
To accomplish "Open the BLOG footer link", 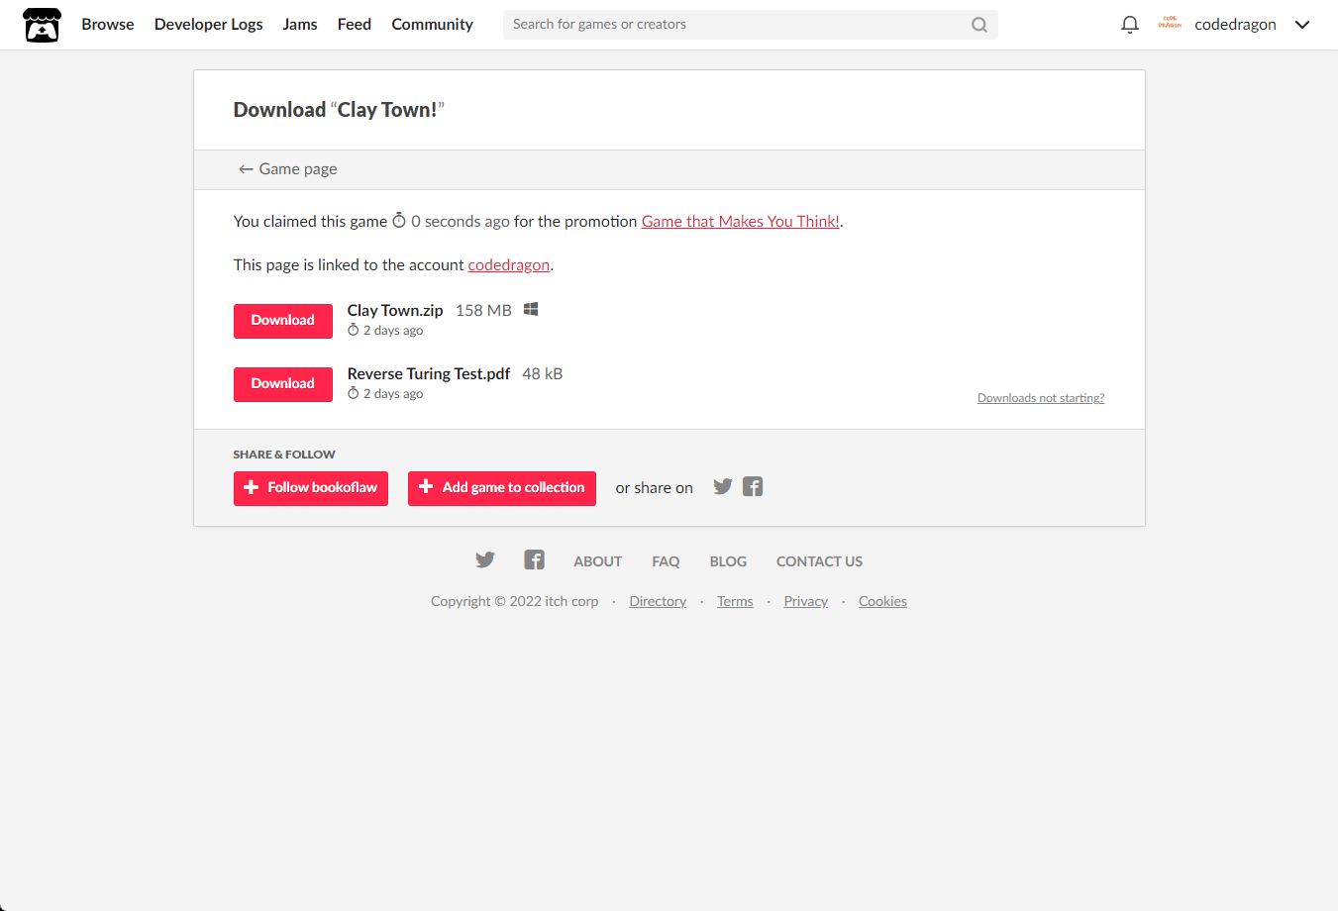I will [728, 561].
